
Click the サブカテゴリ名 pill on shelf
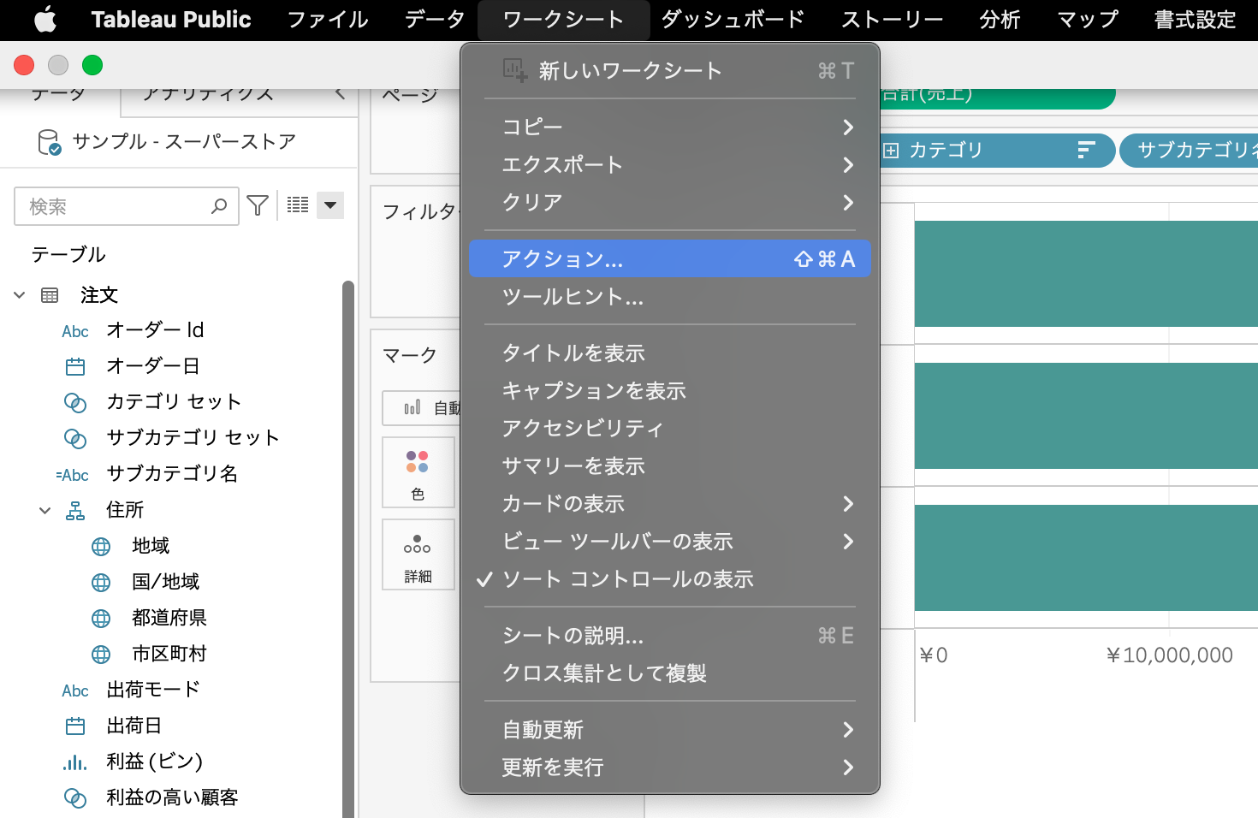1190,151
